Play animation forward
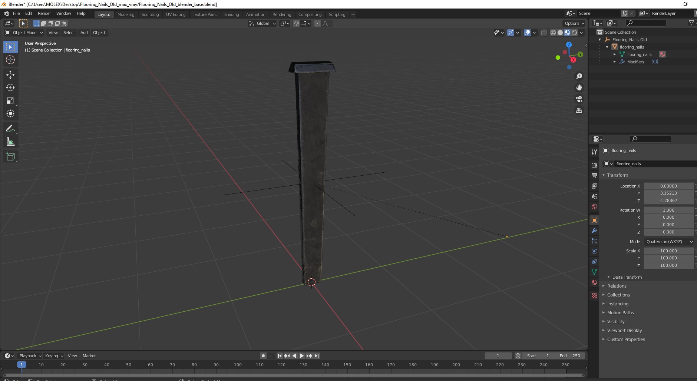The height and width of the screenshot is (381, 697). (x=302, y=356)
